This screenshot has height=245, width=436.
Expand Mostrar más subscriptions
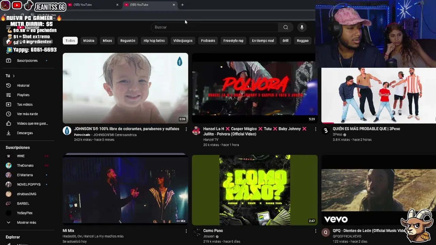click(27, 223)
